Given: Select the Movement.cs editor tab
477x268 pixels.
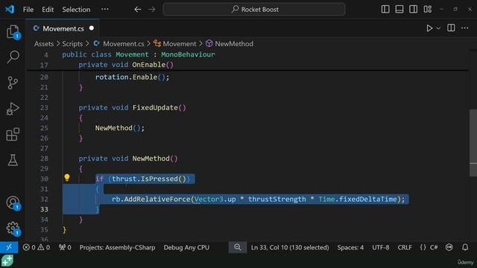Looking at the screenshot, I should (63, 28).
